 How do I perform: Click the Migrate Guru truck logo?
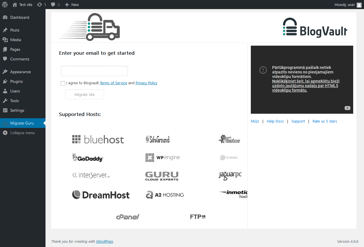click(x=90, y=27)
